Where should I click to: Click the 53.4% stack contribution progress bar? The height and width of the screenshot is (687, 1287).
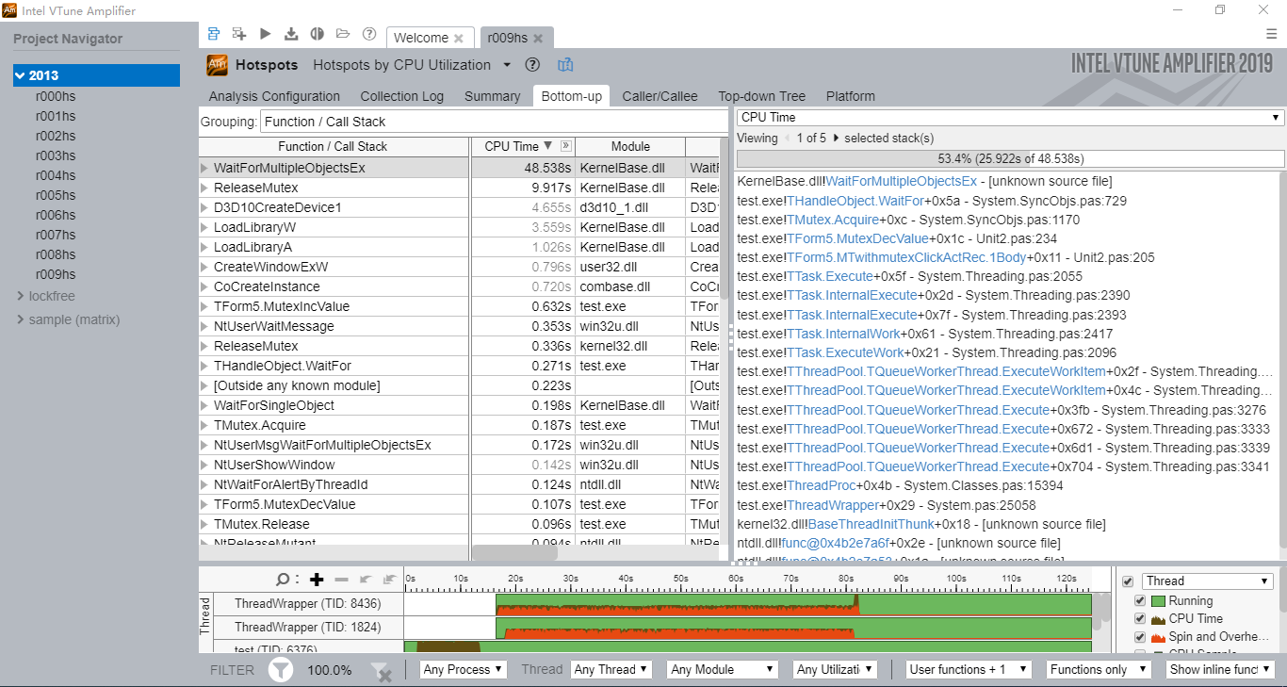click(1009, 158)
